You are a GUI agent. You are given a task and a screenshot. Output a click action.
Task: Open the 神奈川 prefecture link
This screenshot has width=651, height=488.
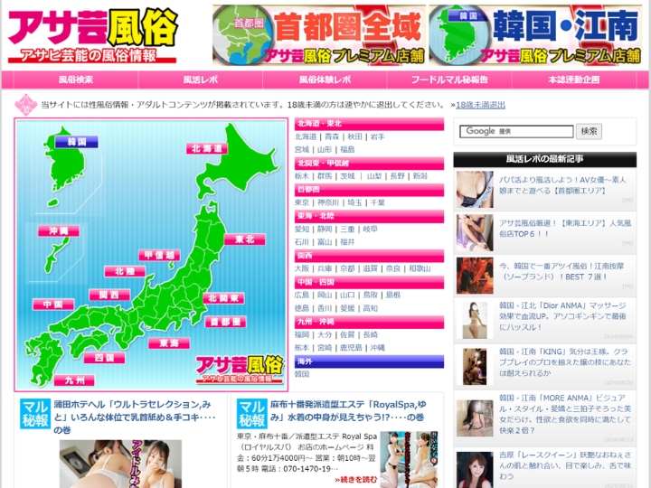point(328,202)
